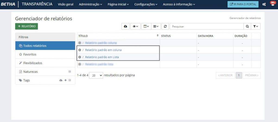Select the Favoritos filter
278x122 pixels.
click(x=30, y=54)
